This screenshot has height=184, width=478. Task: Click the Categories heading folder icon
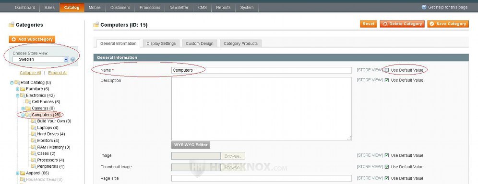point(12,25)
